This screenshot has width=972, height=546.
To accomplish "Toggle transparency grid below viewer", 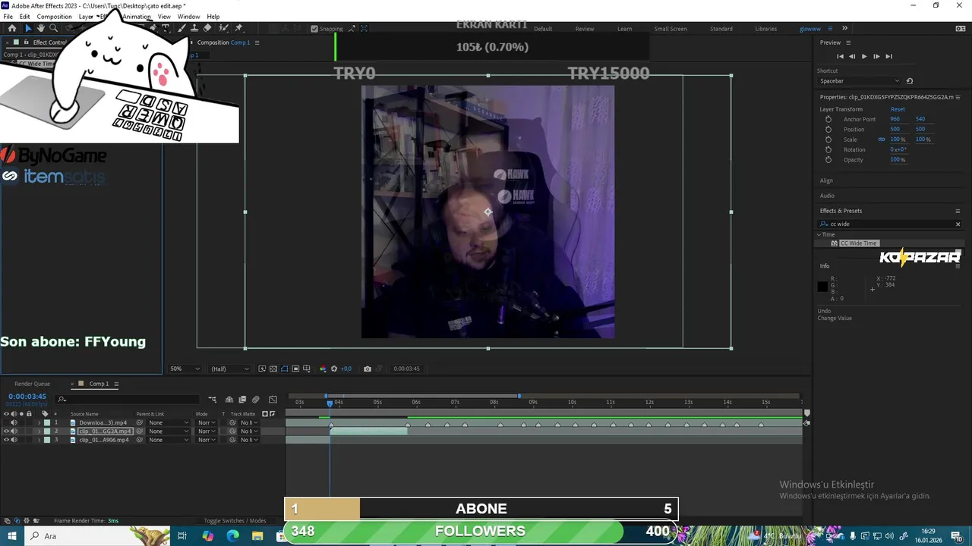I will click(273, 369).
